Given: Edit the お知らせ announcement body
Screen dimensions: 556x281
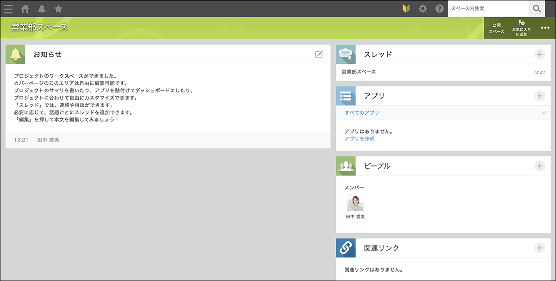Looking at the screenshot, I should [319, 55].
